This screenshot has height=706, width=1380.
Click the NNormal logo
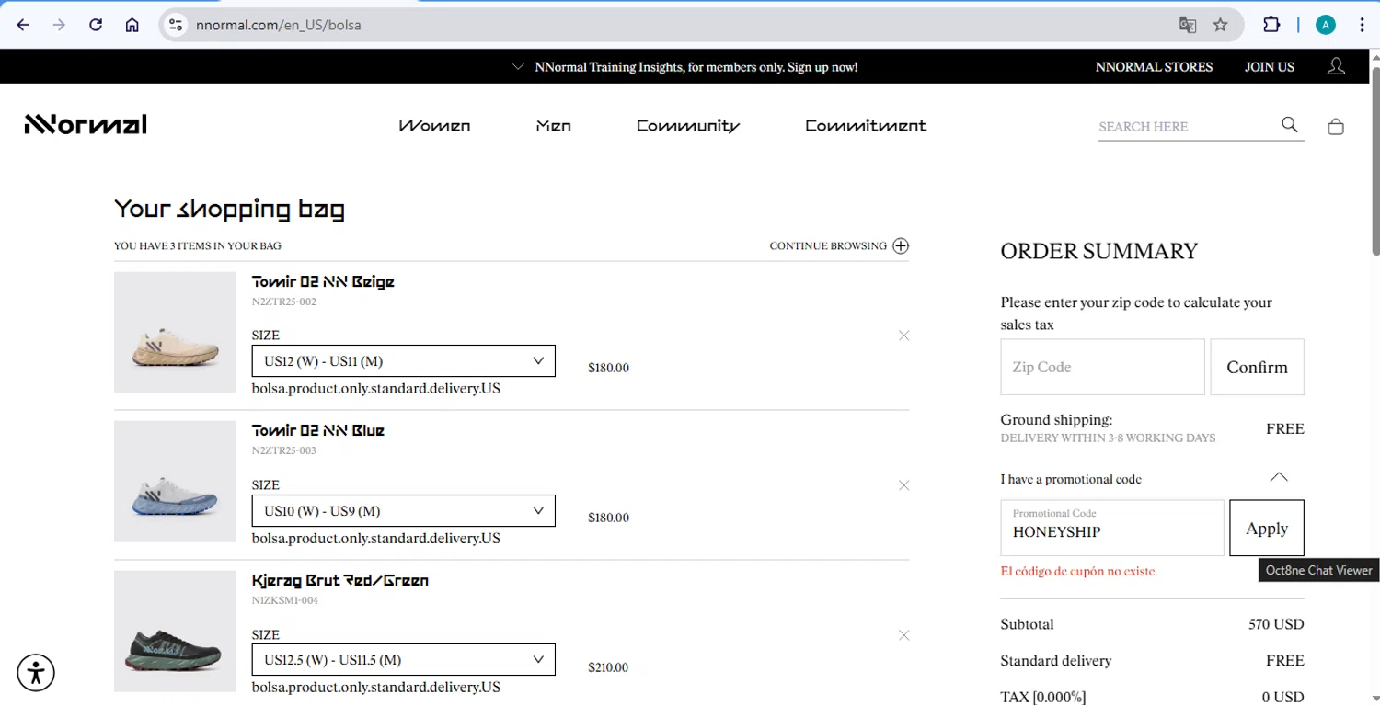coord(86,125)
